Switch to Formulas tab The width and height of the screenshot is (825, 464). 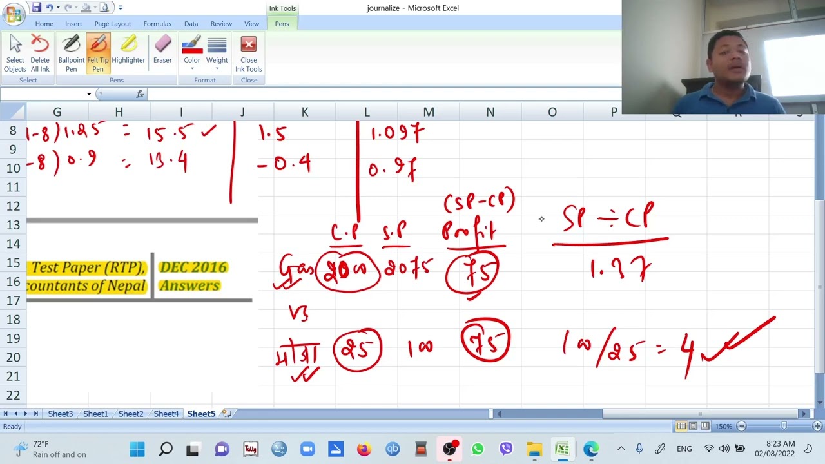pyautogui.click(x=157, y=24)
